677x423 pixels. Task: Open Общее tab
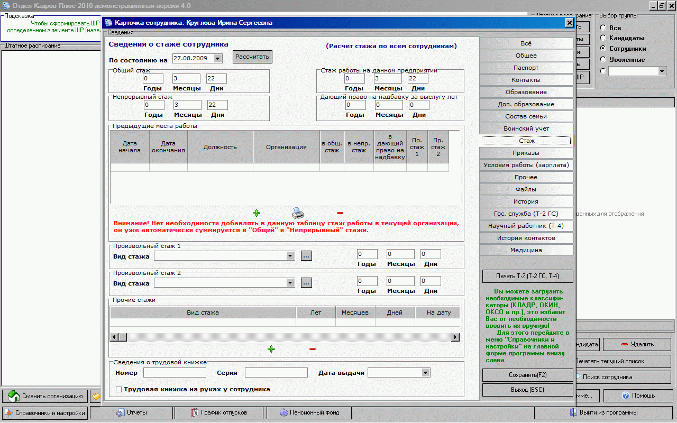[x=526, y=56]
